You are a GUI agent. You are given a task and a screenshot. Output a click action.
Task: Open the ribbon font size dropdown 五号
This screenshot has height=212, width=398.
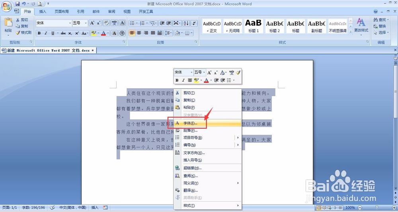tap(86, 23)
